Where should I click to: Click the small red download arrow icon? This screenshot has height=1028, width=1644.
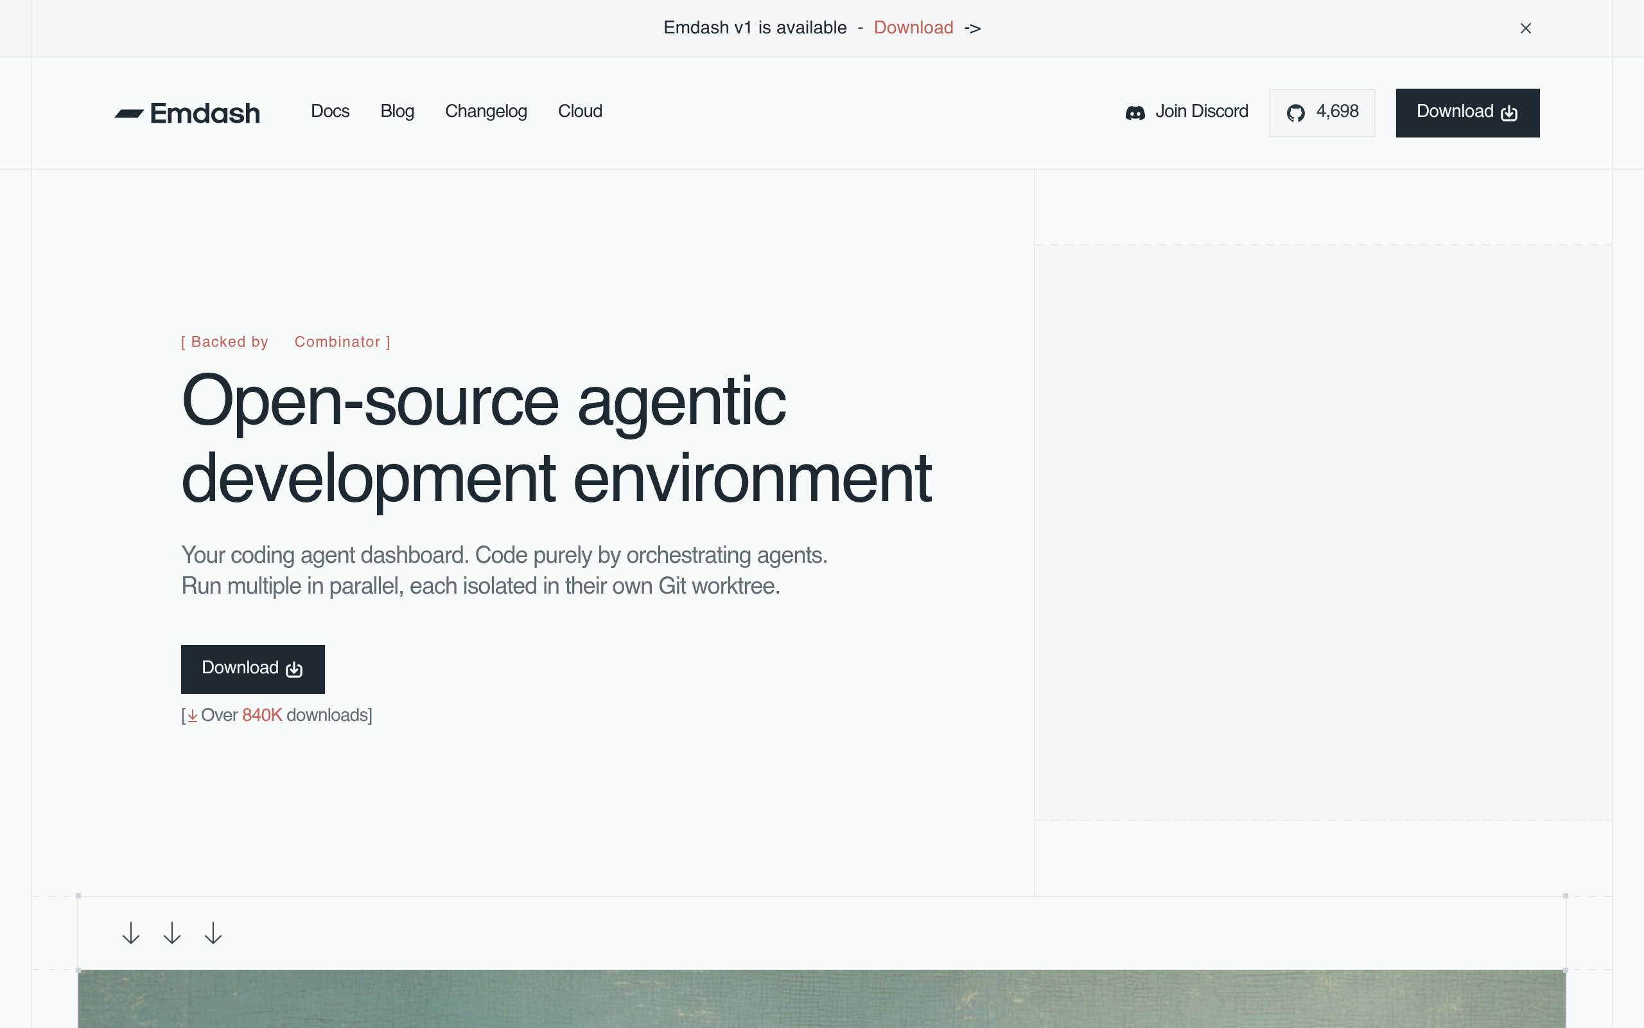(192, 716)
